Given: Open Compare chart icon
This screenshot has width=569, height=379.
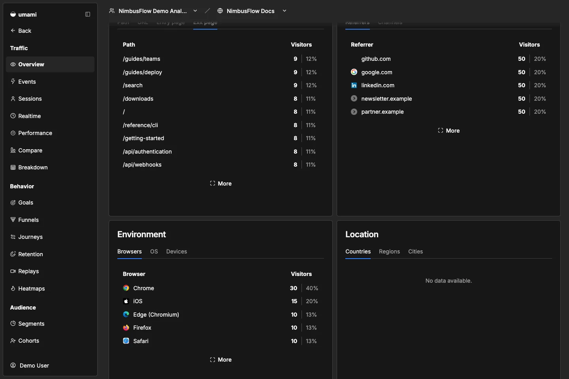Looking at the screenshot, I should (13, 150).
